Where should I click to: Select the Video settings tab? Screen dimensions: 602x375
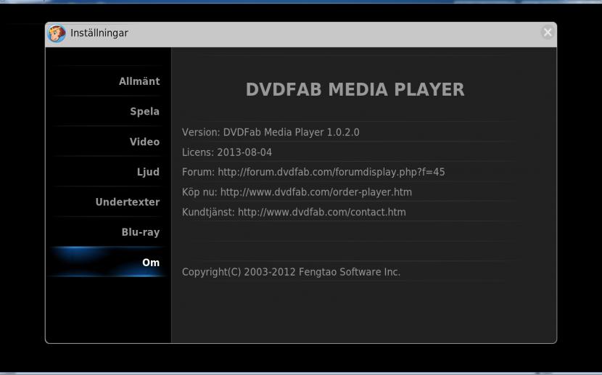(144, 141)
